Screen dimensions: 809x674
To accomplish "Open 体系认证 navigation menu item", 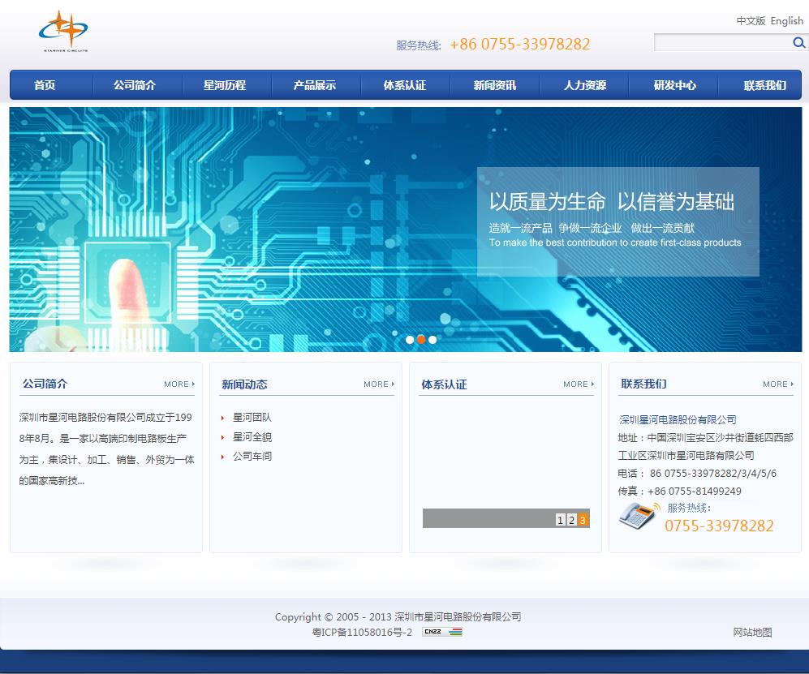I will click(404, 85).
